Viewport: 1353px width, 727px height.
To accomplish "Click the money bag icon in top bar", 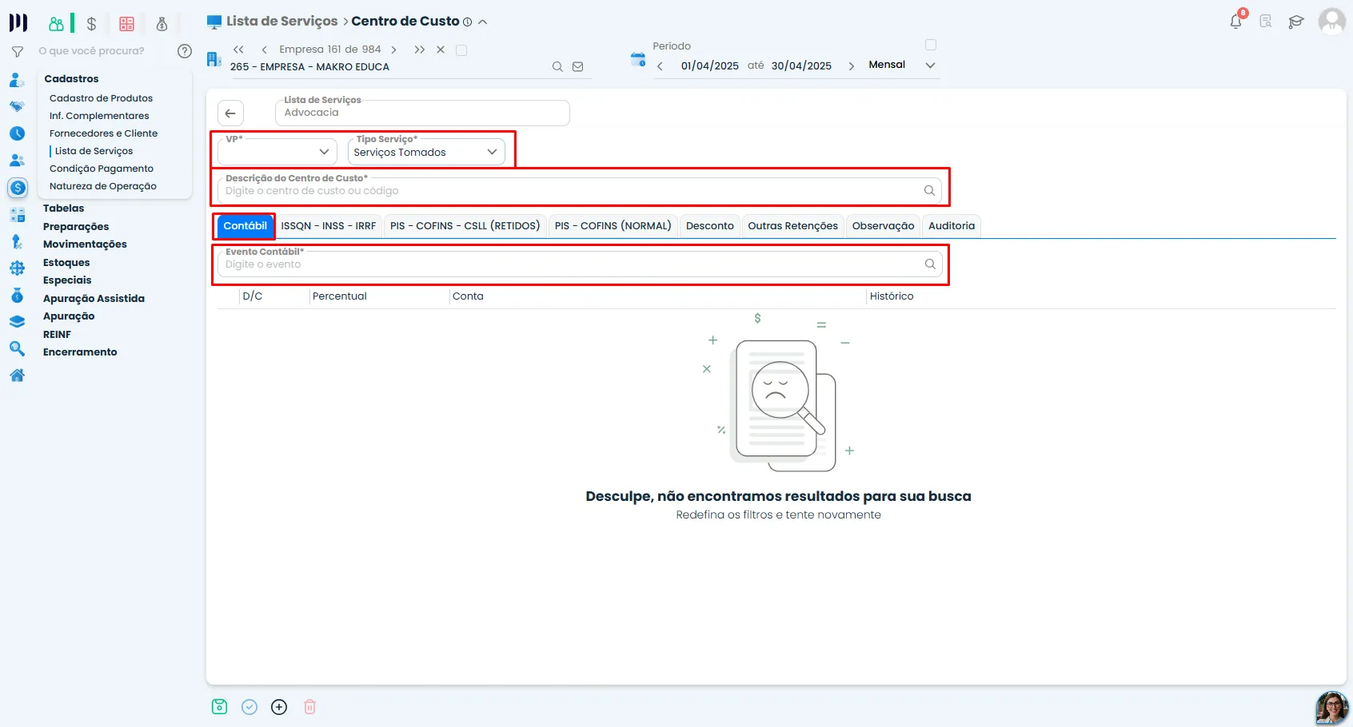I will (x=162, y=24).
